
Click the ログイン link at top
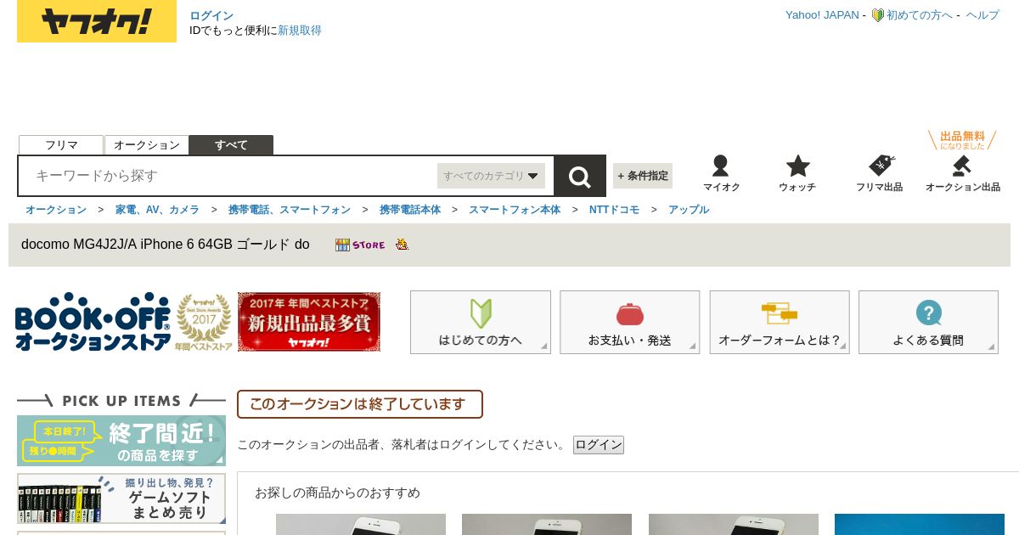[211, 15]
